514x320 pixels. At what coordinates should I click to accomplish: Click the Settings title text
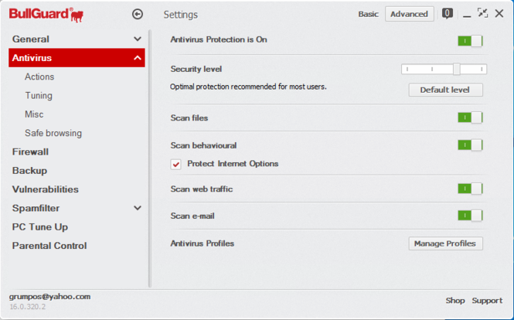[181, 15]
